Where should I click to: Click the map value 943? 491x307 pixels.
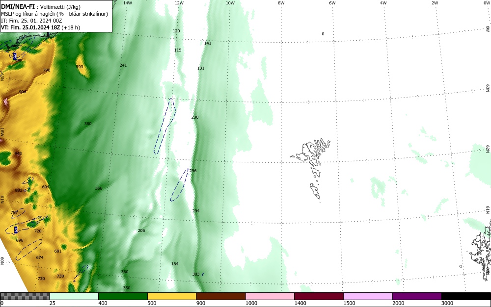point(18,153)
